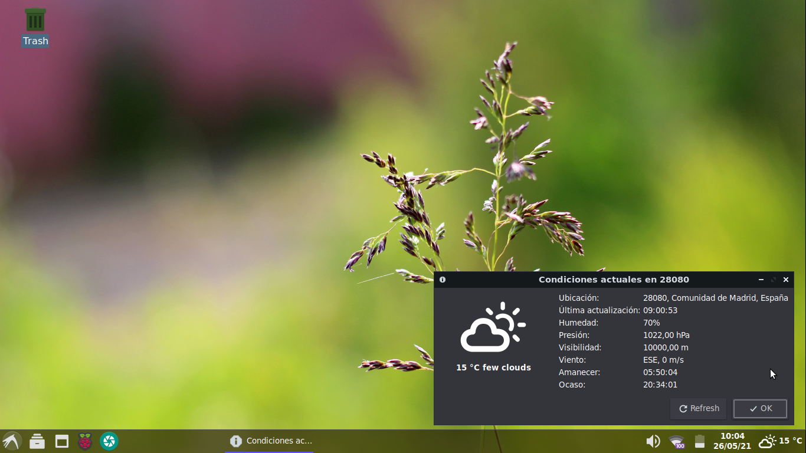Minimize the Condiciones actuales window

click(761, 280)
